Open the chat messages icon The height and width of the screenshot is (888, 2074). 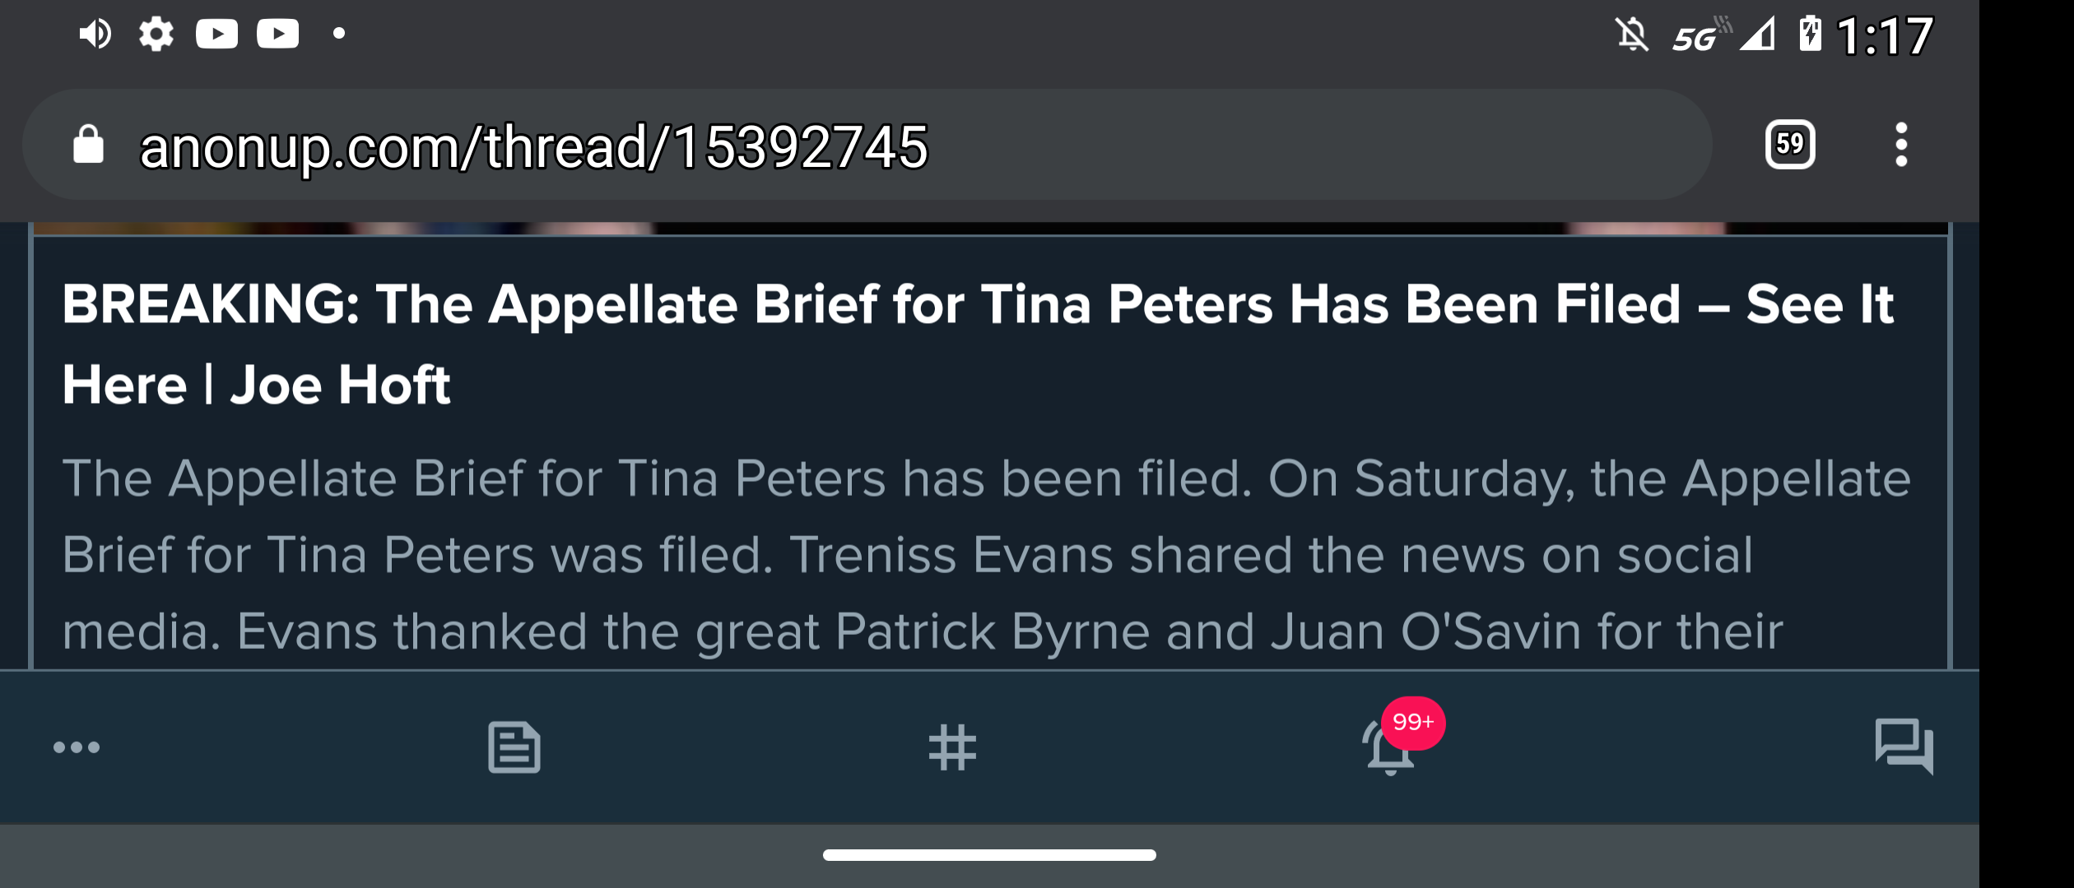[x=1904, y=746]
